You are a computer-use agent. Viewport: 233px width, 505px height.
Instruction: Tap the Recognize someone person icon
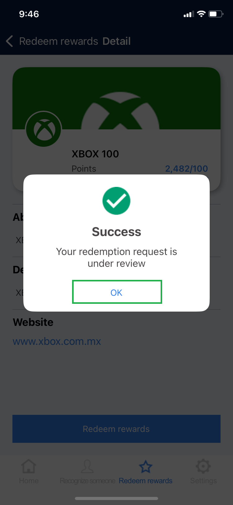87,466
